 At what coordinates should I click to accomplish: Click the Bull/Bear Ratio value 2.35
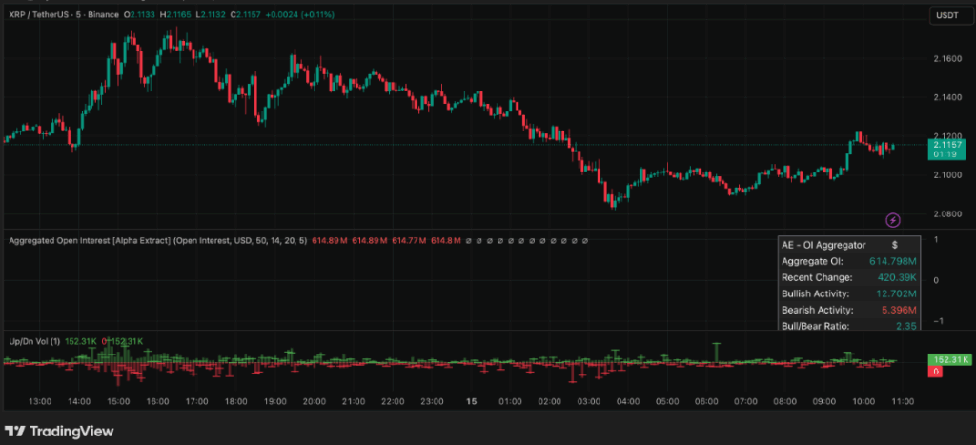907,326
